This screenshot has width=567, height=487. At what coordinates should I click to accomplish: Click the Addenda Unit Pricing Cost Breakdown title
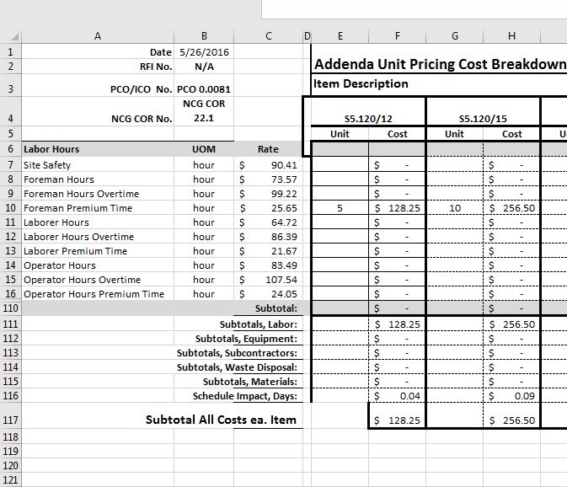(440, 64)
